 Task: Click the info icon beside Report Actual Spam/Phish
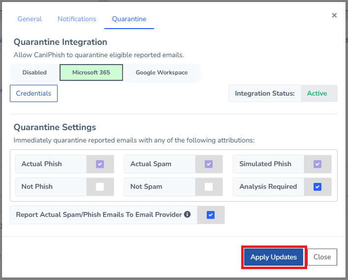click(x=188, y=215)
